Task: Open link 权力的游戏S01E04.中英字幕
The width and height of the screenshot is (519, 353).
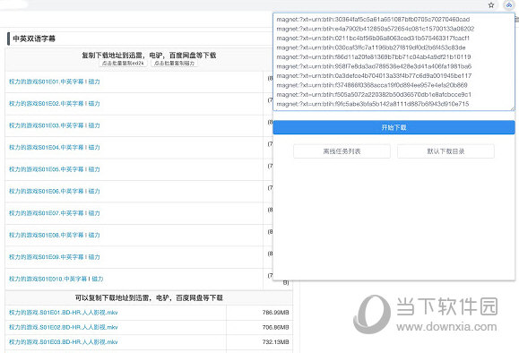Action: pyautogui.click(x=46, y=147)
